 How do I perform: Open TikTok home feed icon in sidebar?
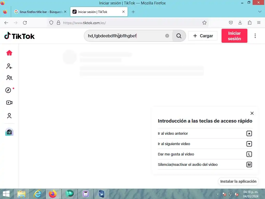(x=9, y=53)
